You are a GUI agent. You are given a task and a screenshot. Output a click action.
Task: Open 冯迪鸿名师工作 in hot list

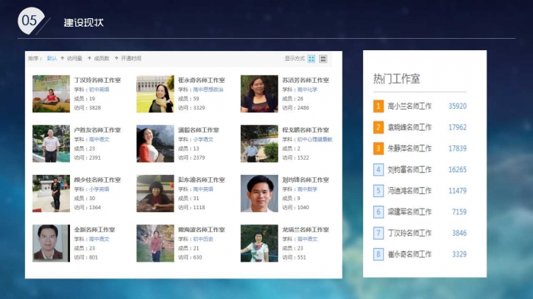(x=410, y=190)
